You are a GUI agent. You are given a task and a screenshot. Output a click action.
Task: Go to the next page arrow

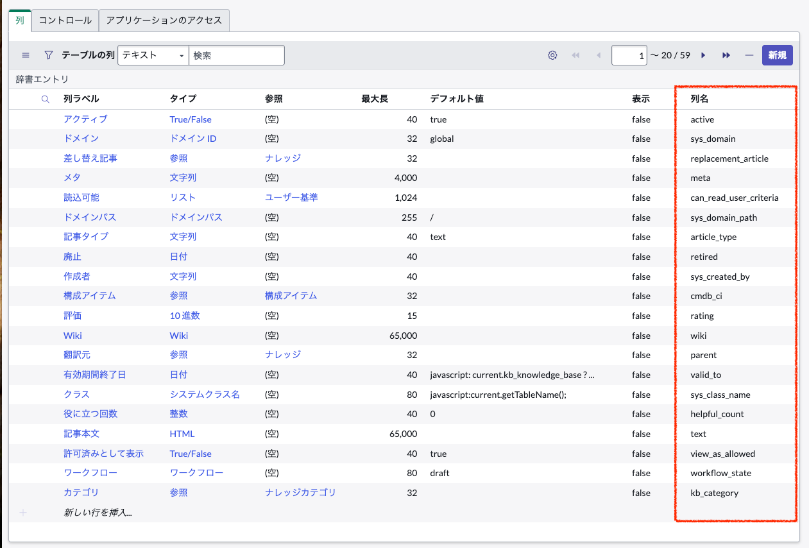coord(703,55)
